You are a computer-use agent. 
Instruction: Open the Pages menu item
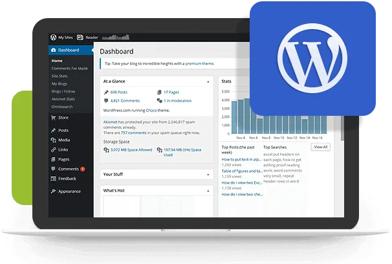pyautogui.click(x=64, y=159)
